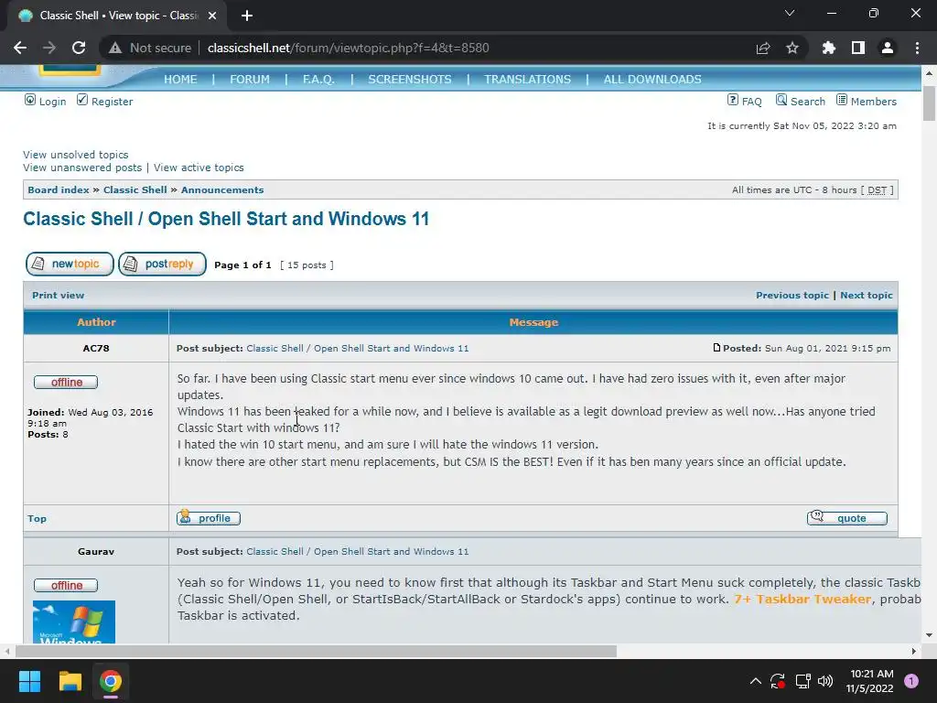Viewport: 937px width, 703px height.
Task: Click the vertical scrollbar thumb
Action: (x=930, y=103)
